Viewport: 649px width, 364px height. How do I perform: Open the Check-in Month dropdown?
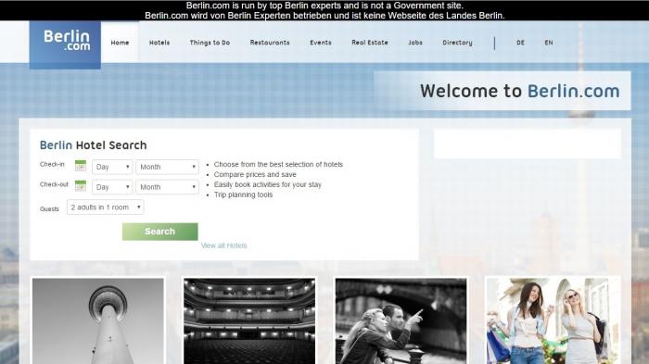coord(167,167)
